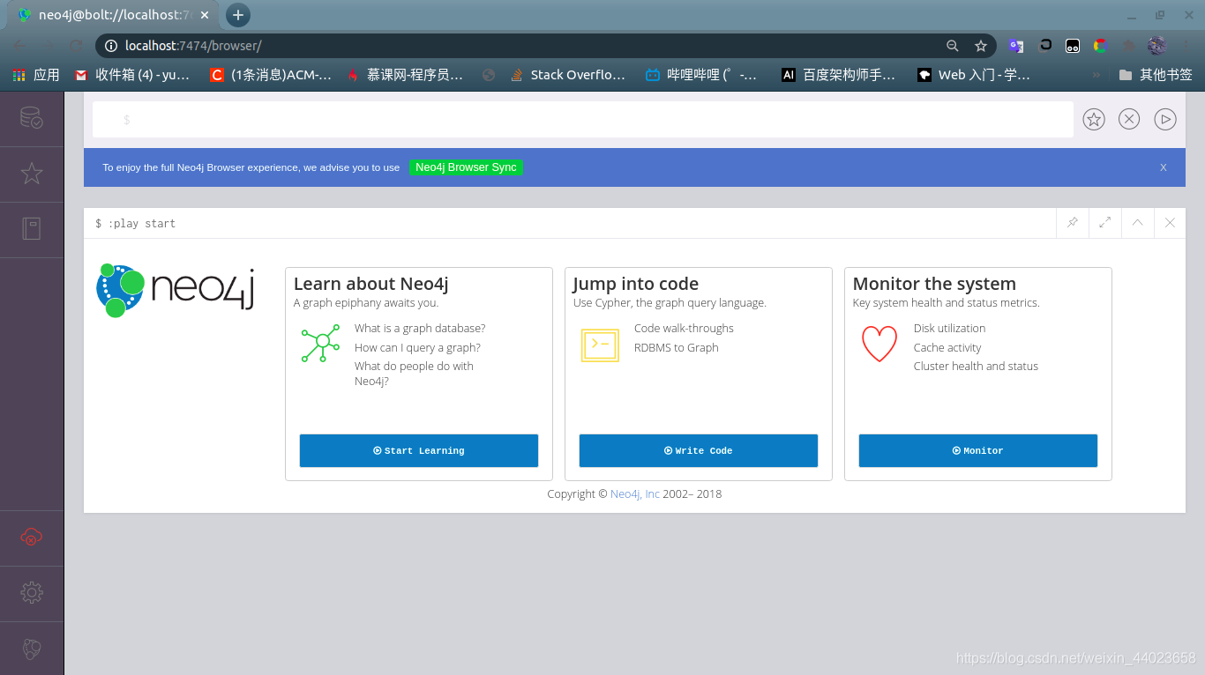
Task: Focus the Cypher command editor field
Action: [583, 120]
